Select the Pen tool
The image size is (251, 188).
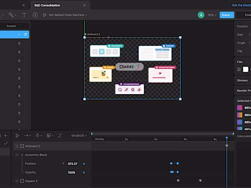pos(11,15)
